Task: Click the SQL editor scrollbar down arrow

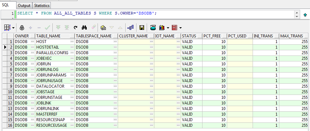Action: [296, 16]
